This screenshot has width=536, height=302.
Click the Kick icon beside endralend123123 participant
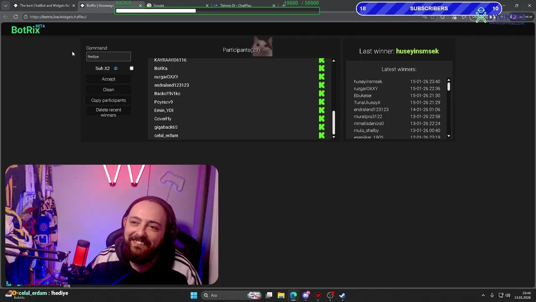tap(322, 85)
